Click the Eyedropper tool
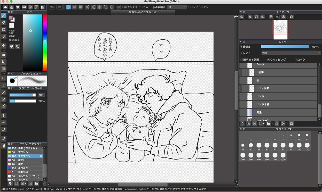This screenshot has height=192, width=322. pyautogui.click(x=4, y=139)
